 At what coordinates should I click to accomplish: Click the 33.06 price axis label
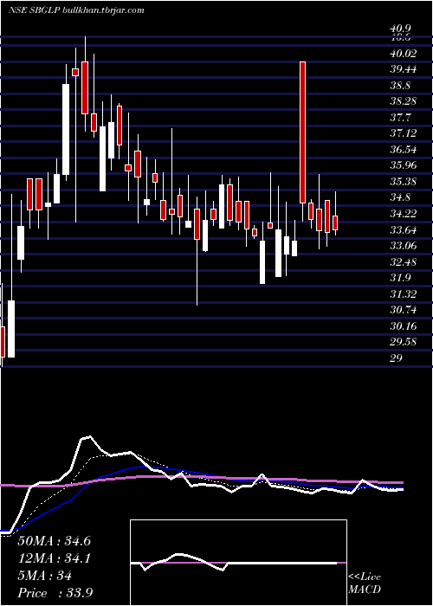coord(403,246)
